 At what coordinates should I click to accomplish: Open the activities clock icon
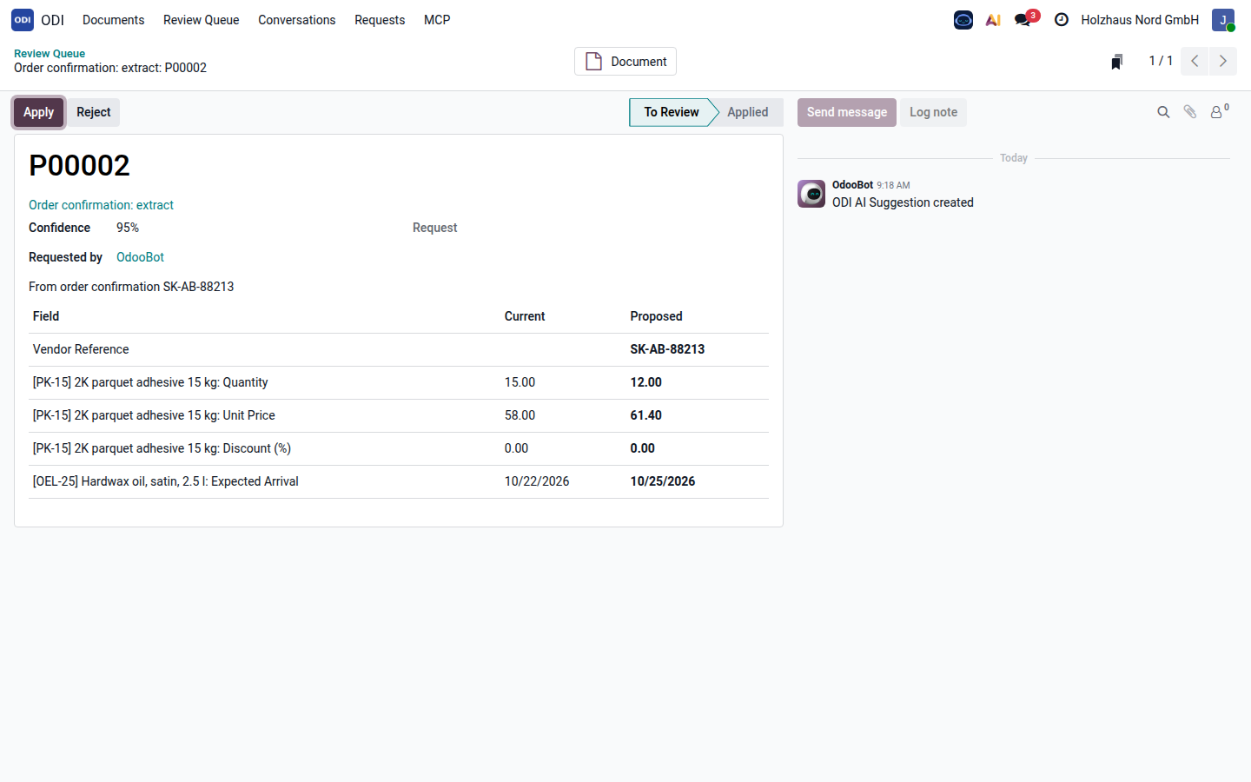(1062, 20)
